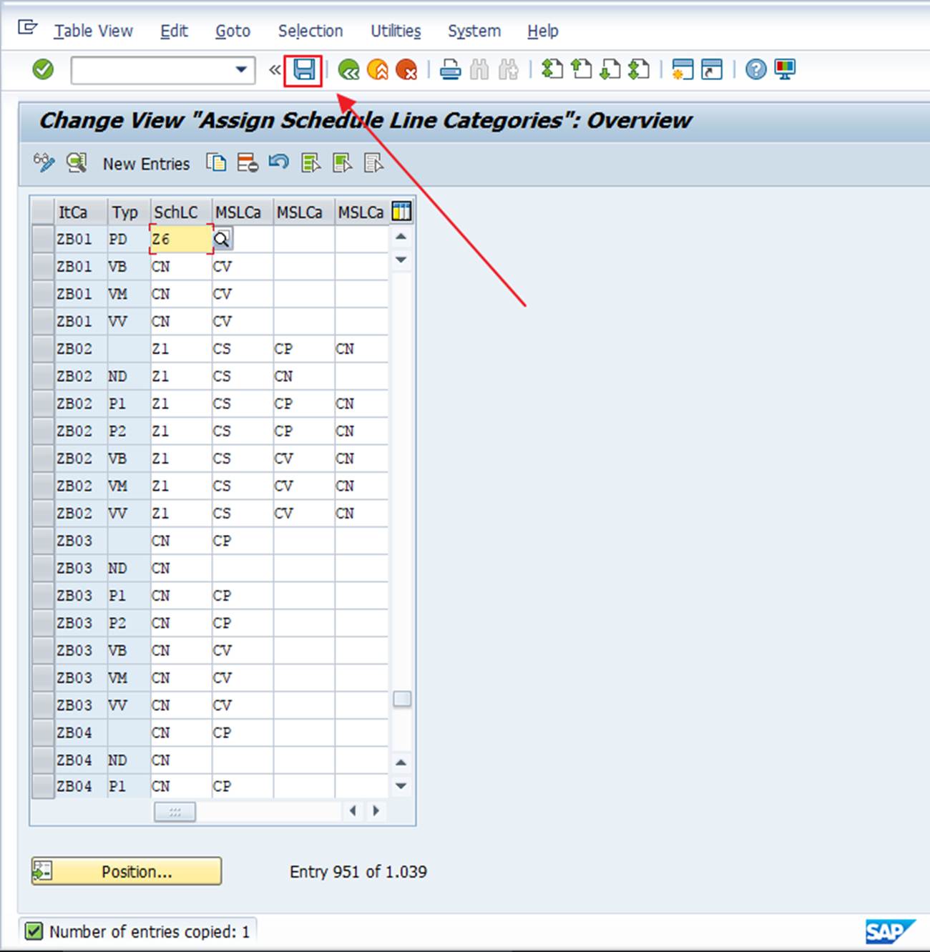Select the row marker for ZB01 PD
930x952 pixels.
[43, 239]
